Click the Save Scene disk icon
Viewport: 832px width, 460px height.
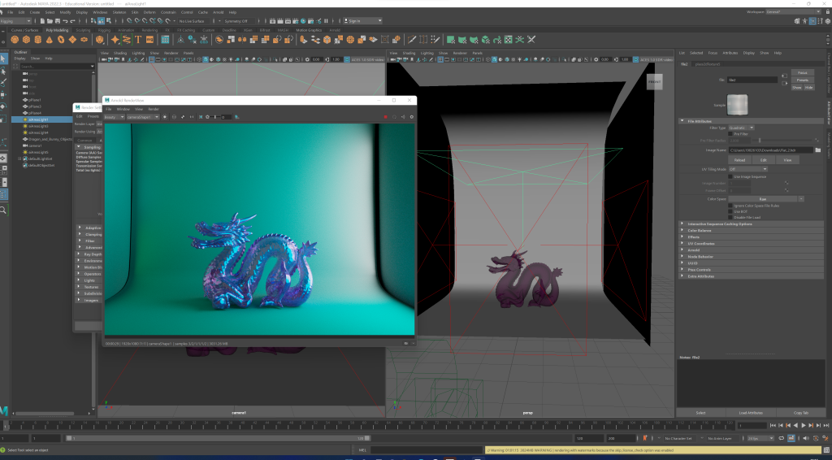click(x=57, y=21)
